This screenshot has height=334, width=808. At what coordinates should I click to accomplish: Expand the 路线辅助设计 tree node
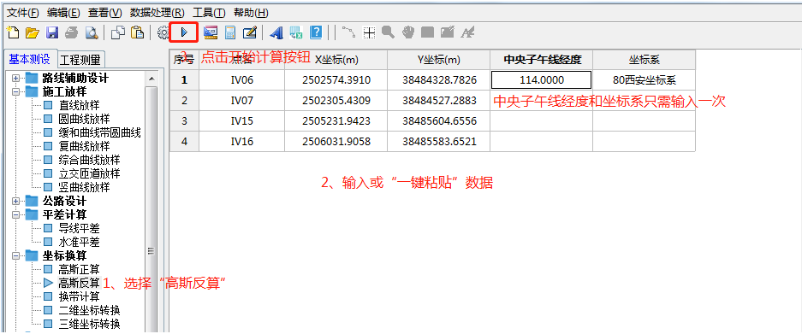[15, 79]
